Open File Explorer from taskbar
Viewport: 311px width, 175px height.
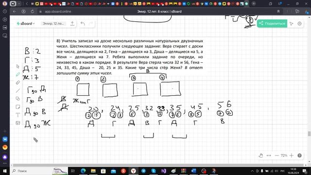tap(93, 171)
